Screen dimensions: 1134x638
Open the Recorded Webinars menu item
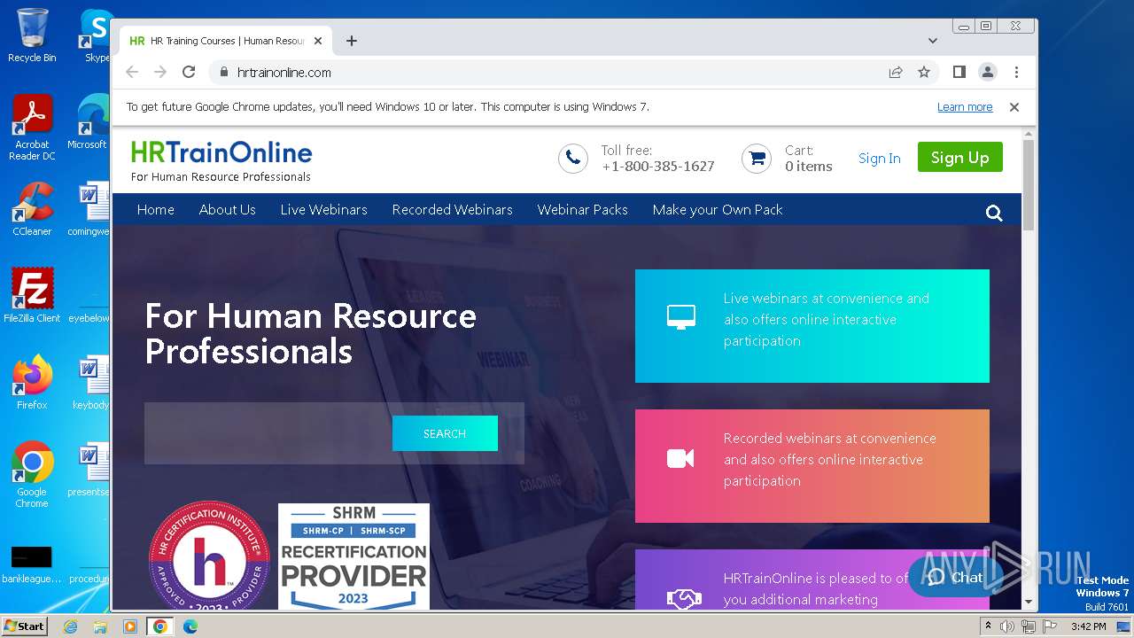pyautogui.click(x=453, y=210)
